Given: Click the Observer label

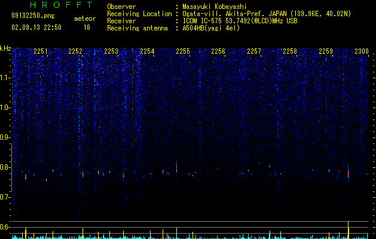Looking at the screenshot, I should pyautogui.click(x=121, y=7).
